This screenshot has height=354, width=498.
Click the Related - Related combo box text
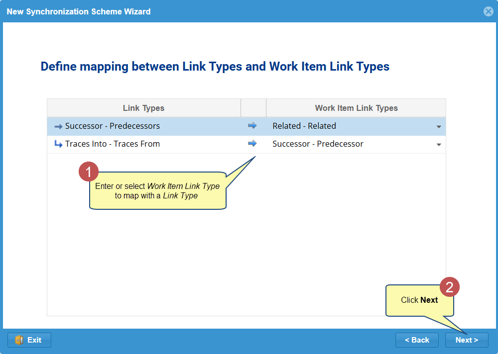point(304,126)
